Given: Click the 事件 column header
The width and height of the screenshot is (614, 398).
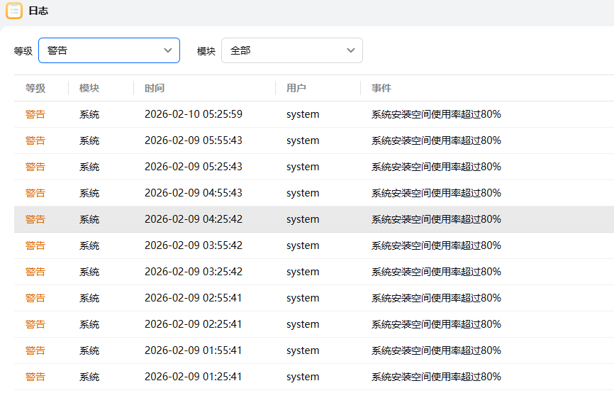Looking at the screenshot, I should [x=381, y=88].
